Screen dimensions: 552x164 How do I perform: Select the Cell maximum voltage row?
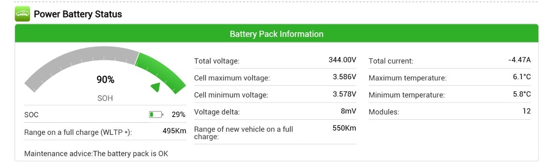[x=275, y=78]
